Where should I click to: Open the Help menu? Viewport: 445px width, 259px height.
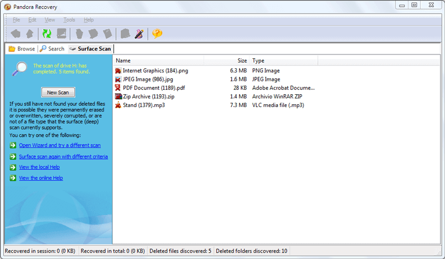[89, 20]
